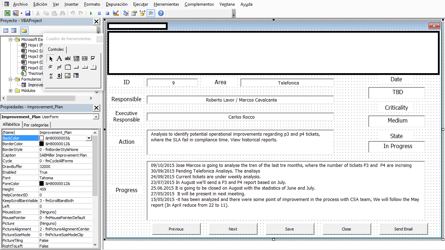The image size is (445, 250).
Task: Select the Send Email button
Action: (x=404, y=229)
